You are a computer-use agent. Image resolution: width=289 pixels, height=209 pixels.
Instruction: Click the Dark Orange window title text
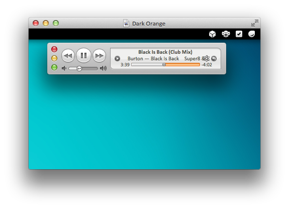point(149,24)
